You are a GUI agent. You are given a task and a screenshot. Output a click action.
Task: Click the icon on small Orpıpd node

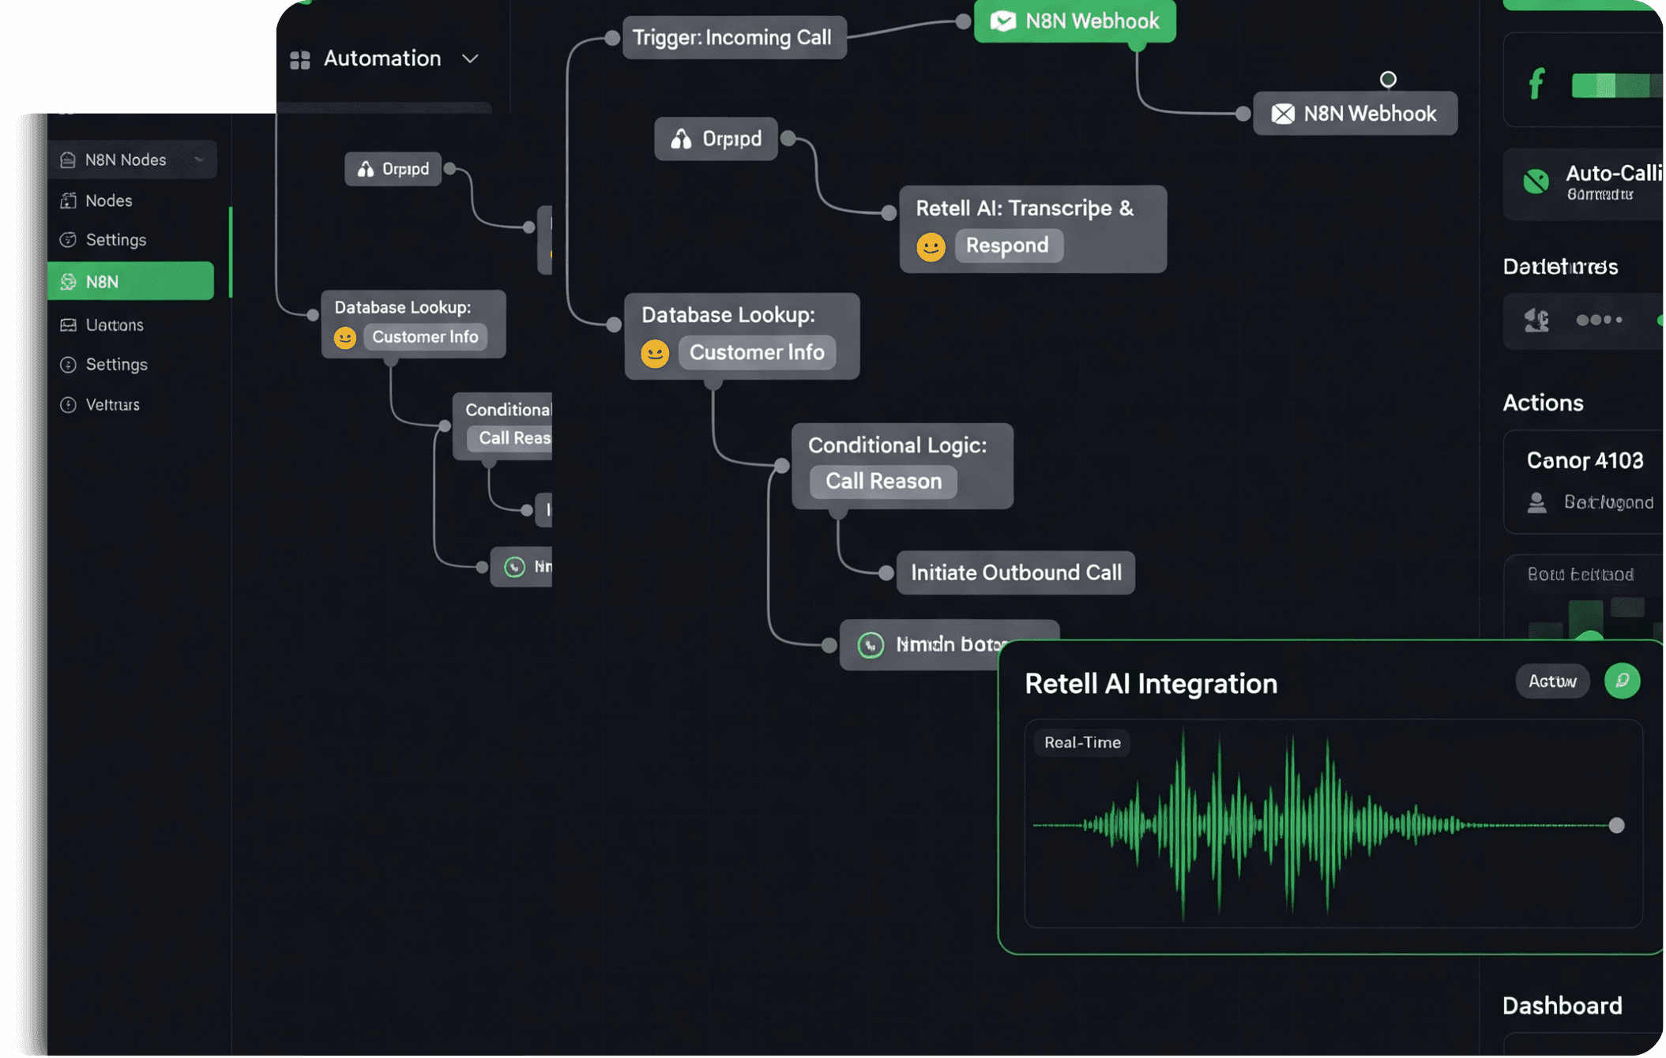click(365, 169)
